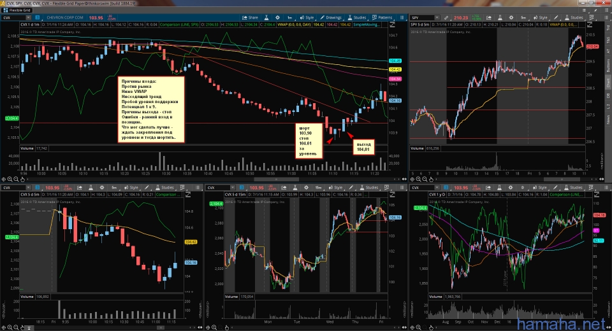Click the list menu icon at far top right

606,10
